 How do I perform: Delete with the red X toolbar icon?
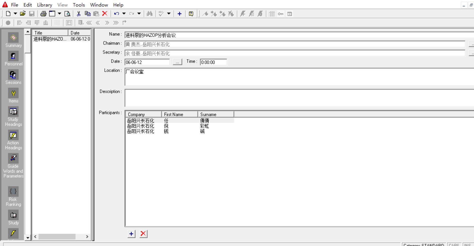(x=105, y=14)
